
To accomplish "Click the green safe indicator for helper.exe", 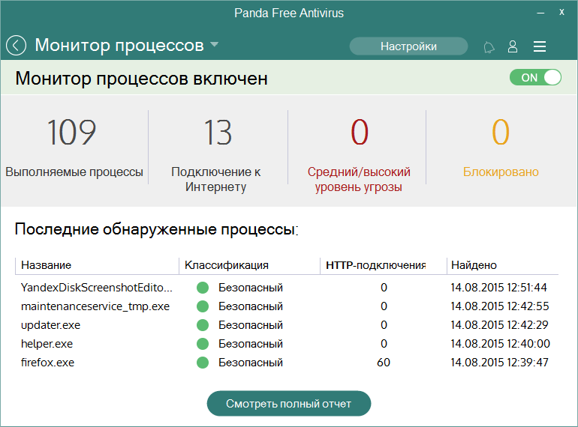I will tap(203, 344).
